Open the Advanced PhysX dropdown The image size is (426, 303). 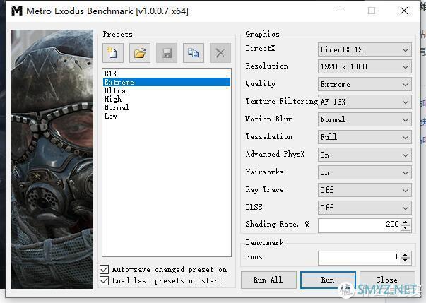click(x=365, y=155)
